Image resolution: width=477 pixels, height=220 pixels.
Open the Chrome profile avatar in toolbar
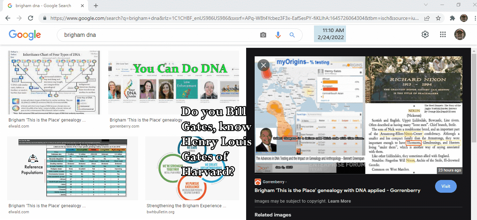point(464,18)
